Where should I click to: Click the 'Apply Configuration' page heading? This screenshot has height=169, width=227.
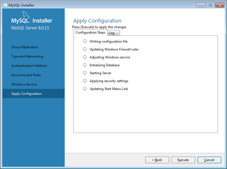click(x=97, y=21)
